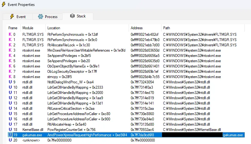Select location LdrGetDllHandleByMapping + 0x13d1

point(75,103)
